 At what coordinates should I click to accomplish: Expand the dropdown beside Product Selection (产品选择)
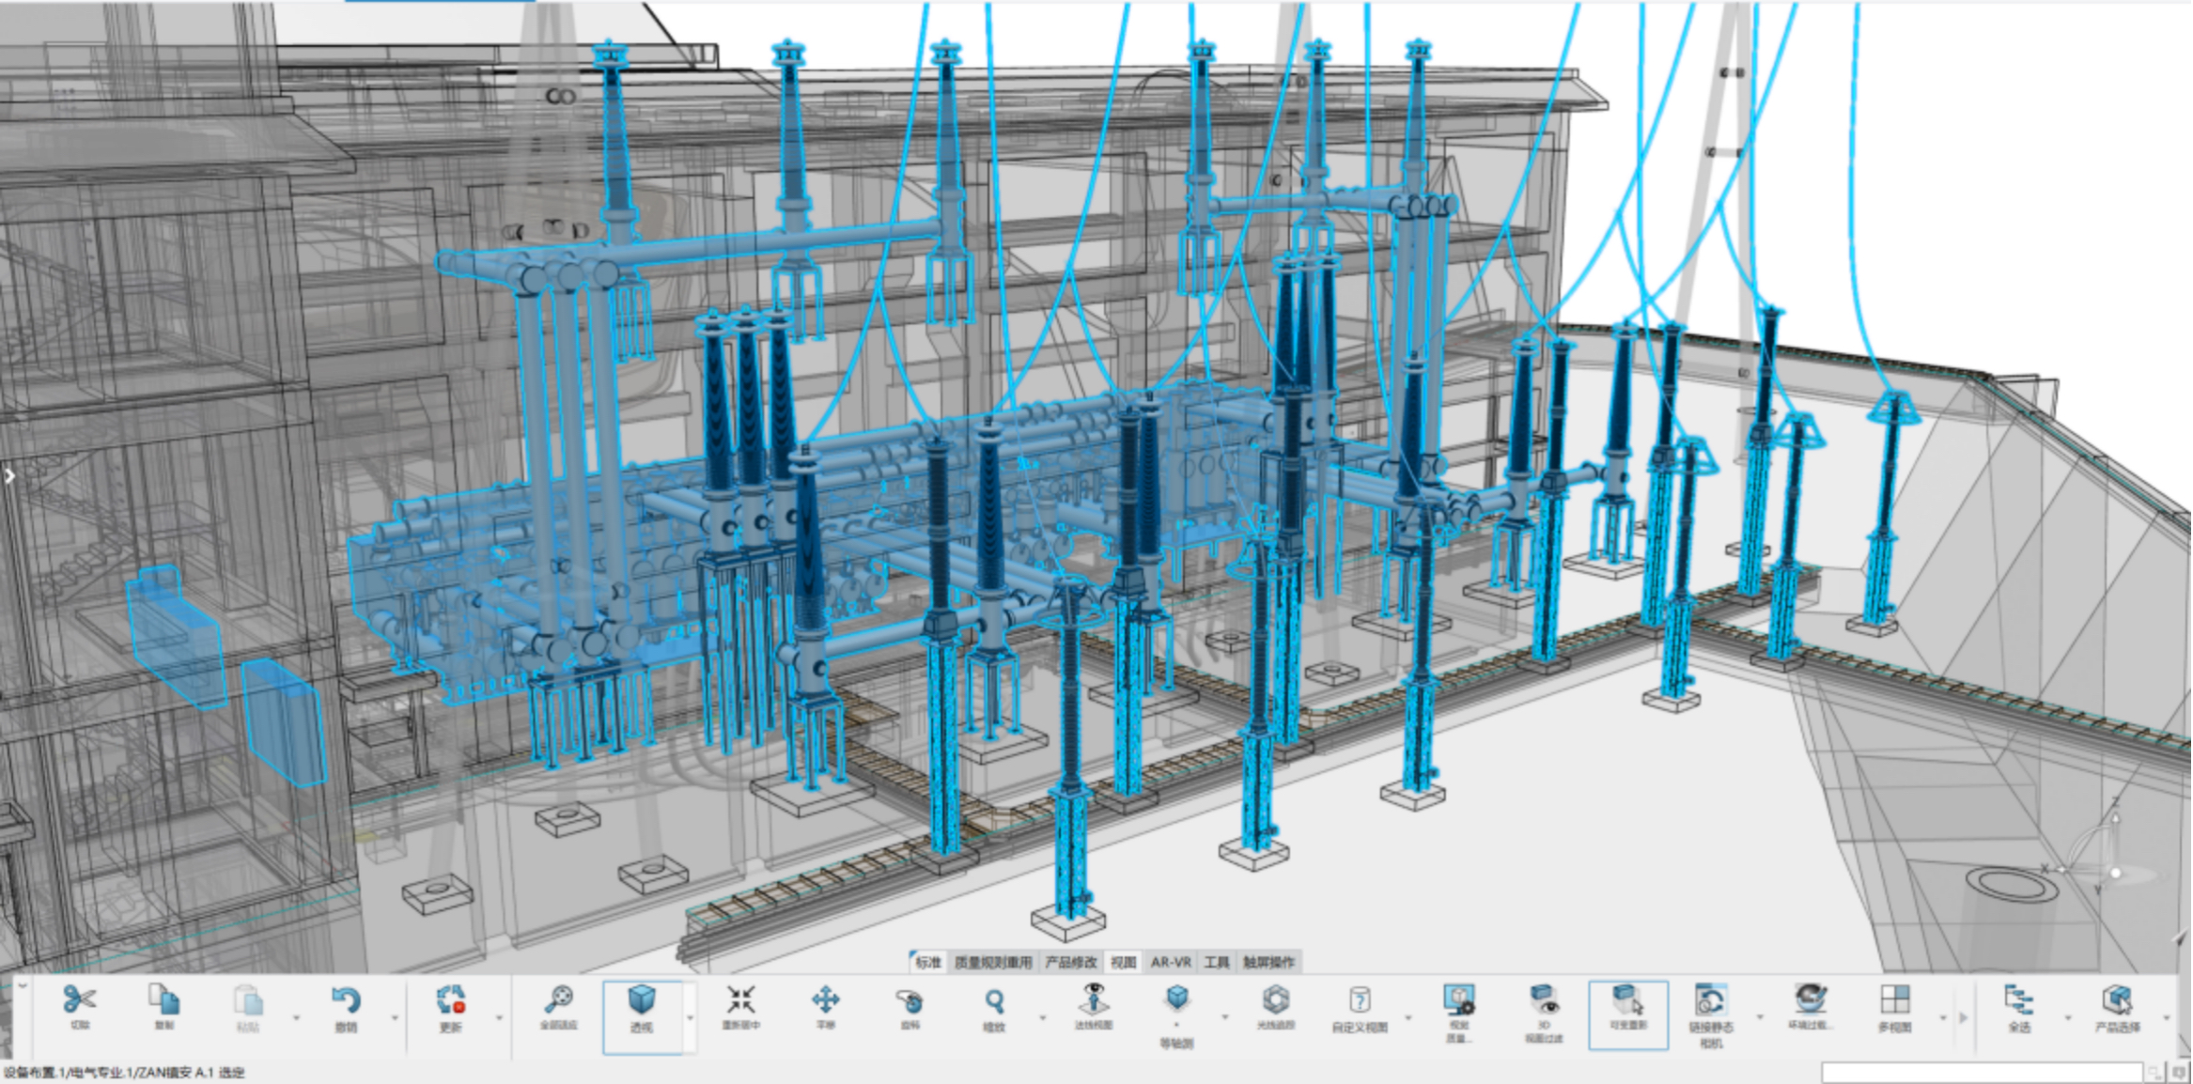[2167, 1018]
